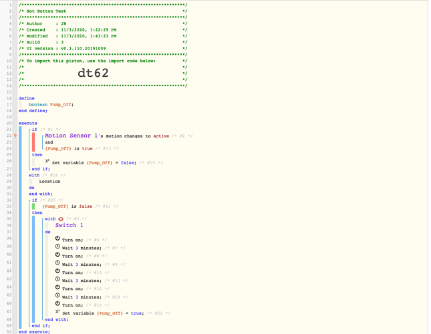Click the red 'active' value in the motion condition

(x=161, y=136)
